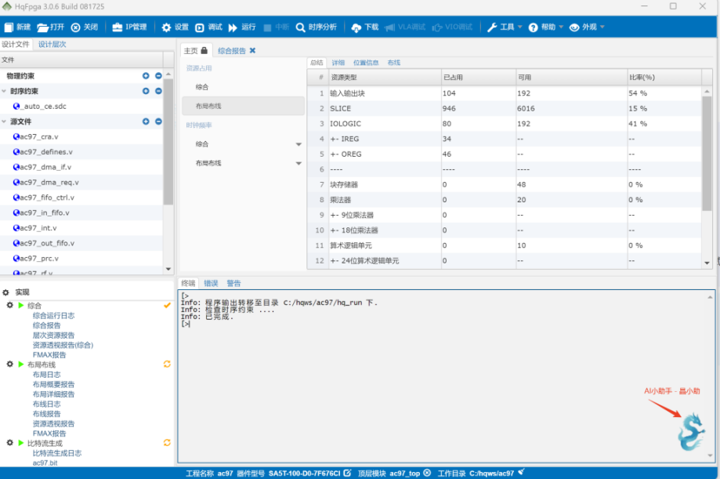Toggle the lock icon on 主页 tab

[x=204, y=51]
